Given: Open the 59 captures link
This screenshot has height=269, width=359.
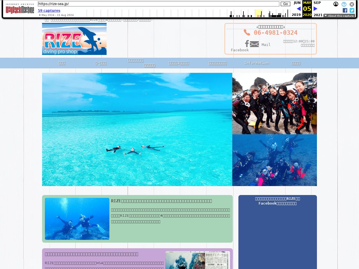Looking at the screenshot, I should (x=49, y=11).
